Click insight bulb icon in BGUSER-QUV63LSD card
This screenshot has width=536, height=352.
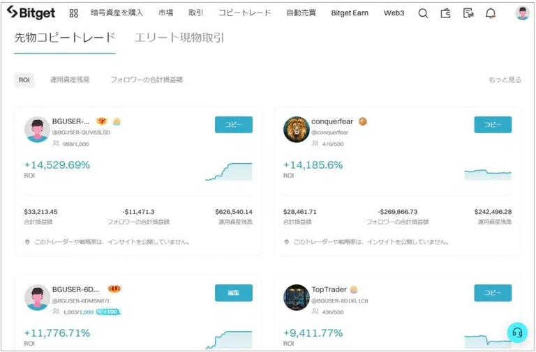tap(27, 242)
